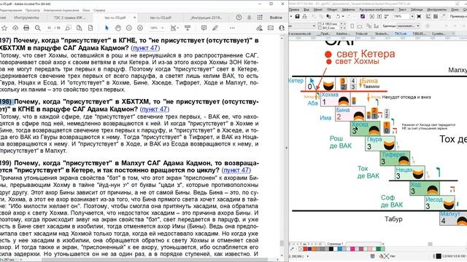This screenshot has height=262, width=467.
Task: Open CorelDRAW's Макет menu
Action: click(318, 9)
